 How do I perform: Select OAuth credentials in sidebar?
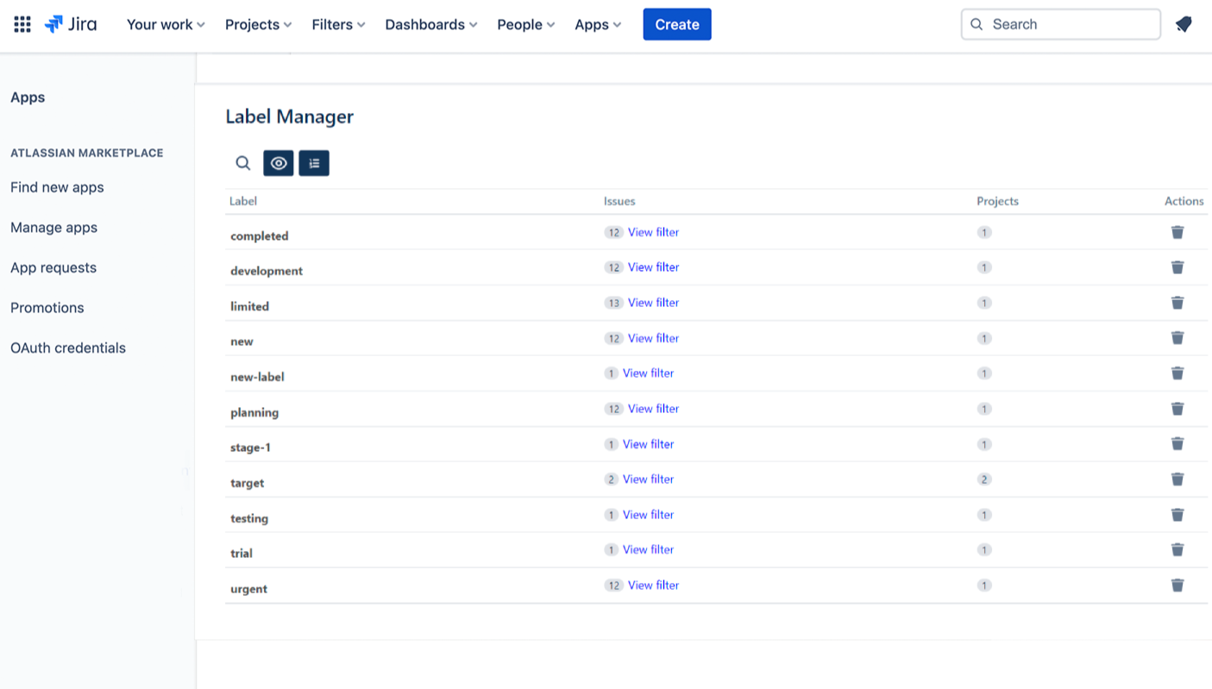(x=68, y=348)
